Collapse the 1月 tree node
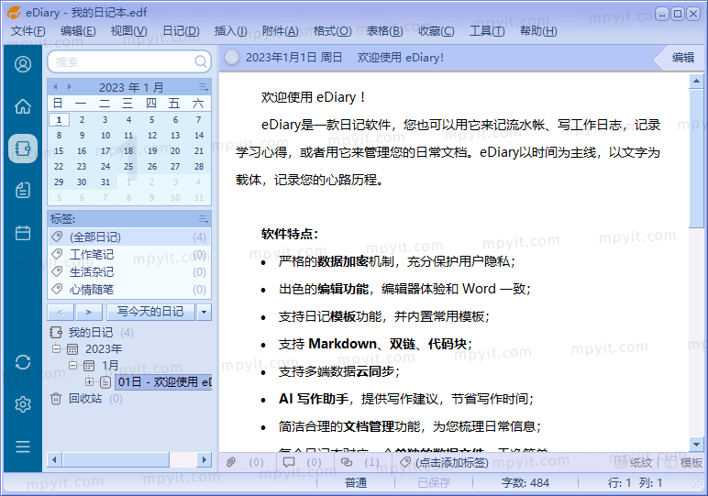The height and width of the screenshot is (496, 708). tap(72, 365)
